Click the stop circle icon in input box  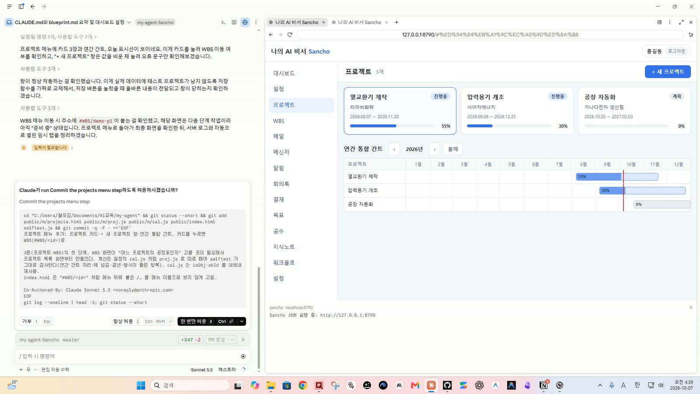click(243, 356)
